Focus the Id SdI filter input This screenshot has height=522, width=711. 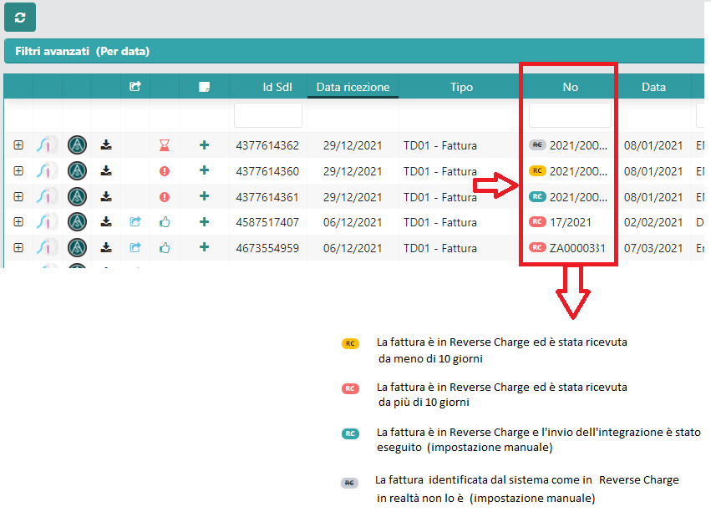pos(268,115)
